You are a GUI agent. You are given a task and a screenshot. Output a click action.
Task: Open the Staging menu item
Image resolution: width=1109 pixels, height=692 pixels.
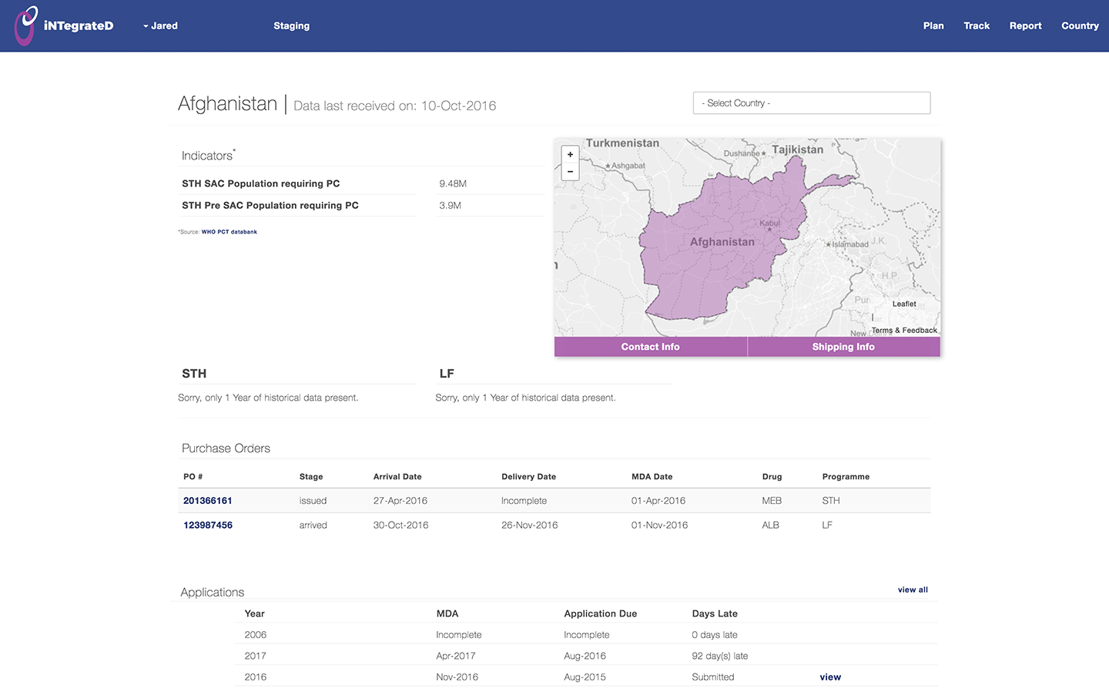[x=291, y=25]
